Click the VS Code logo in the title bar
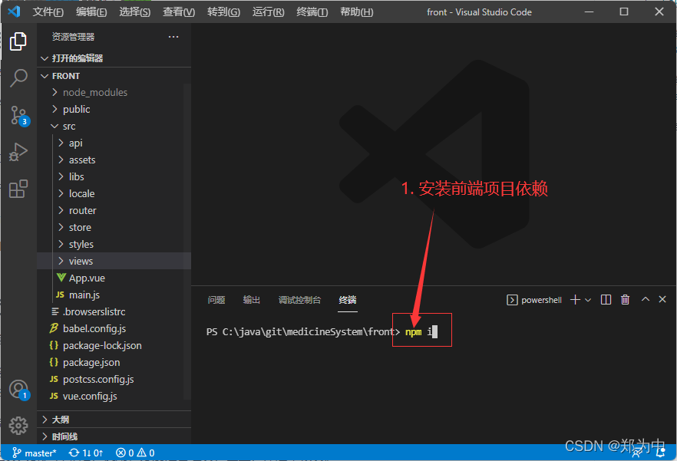The height and width of the screenshot is (461, 677). (x=14, y=12)
